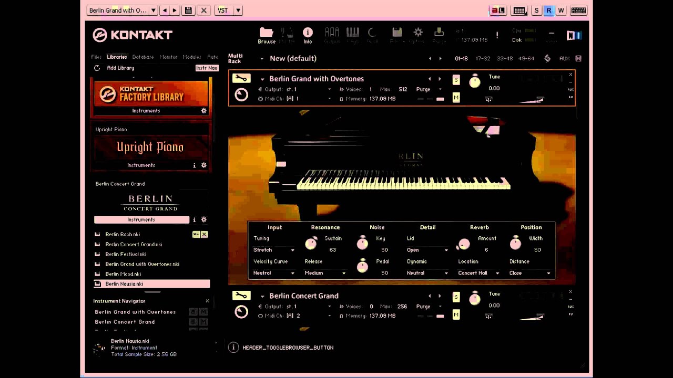This screenshot has height=378, width=673.
Task: Click Instruments button under Factory Library
Action: (146, 111)
